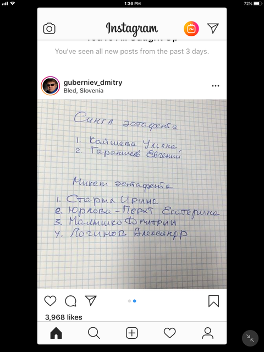Go to the Home tab
The image size is (264, 352).
56,333
